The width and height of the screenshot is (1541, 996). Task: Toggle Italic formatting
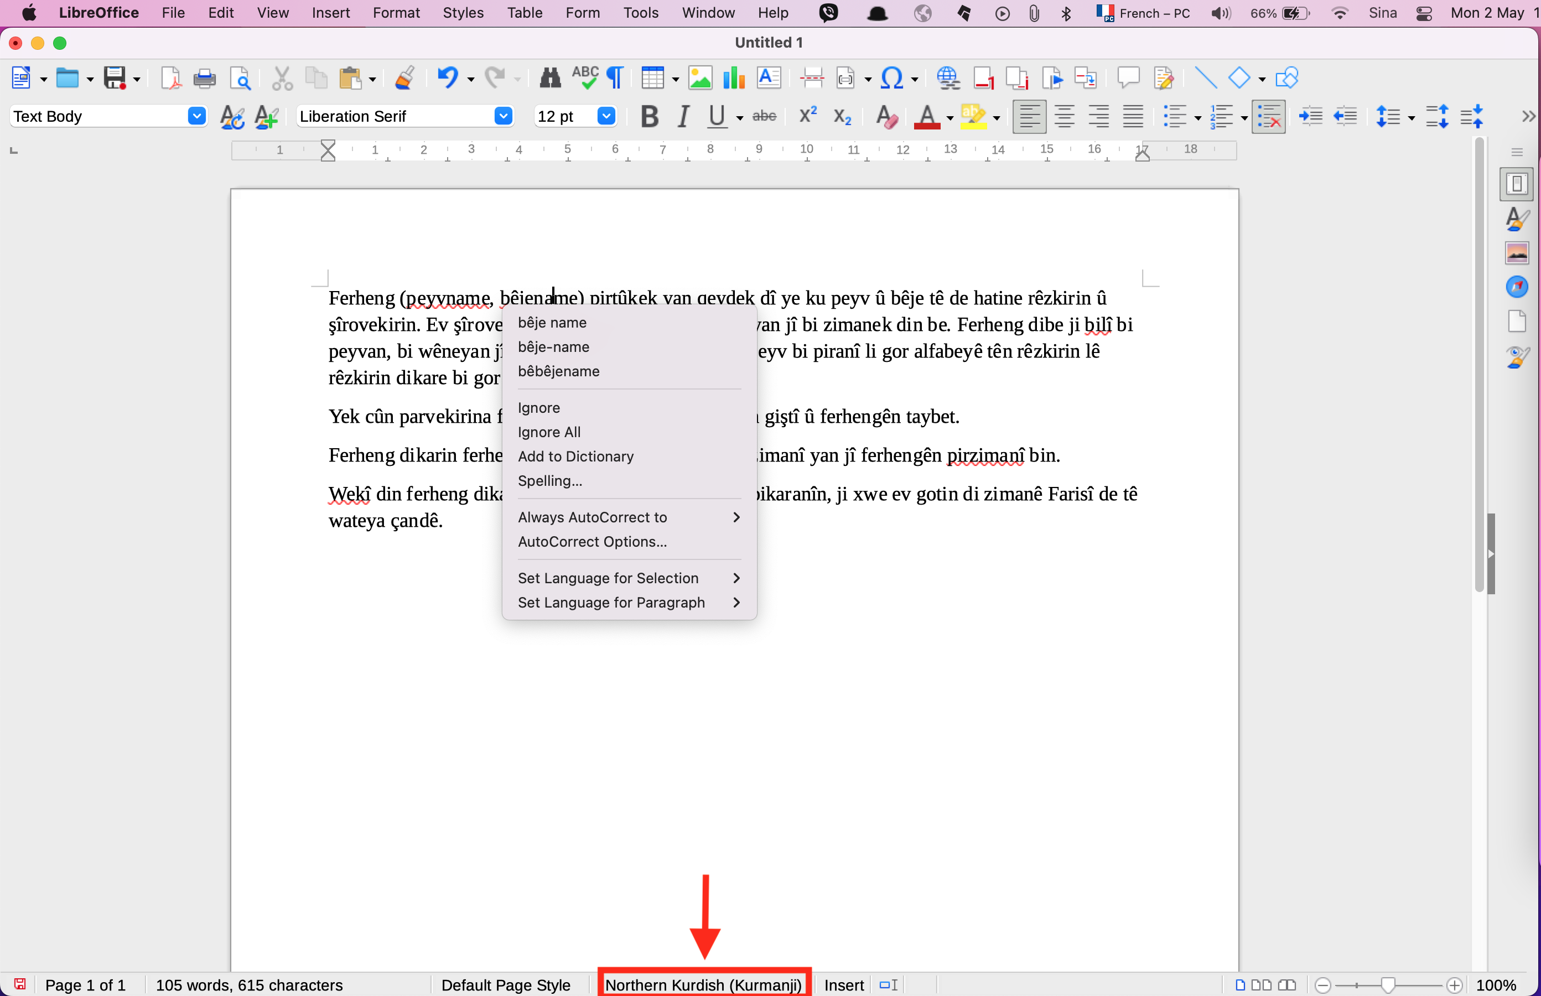pos(683,116)
